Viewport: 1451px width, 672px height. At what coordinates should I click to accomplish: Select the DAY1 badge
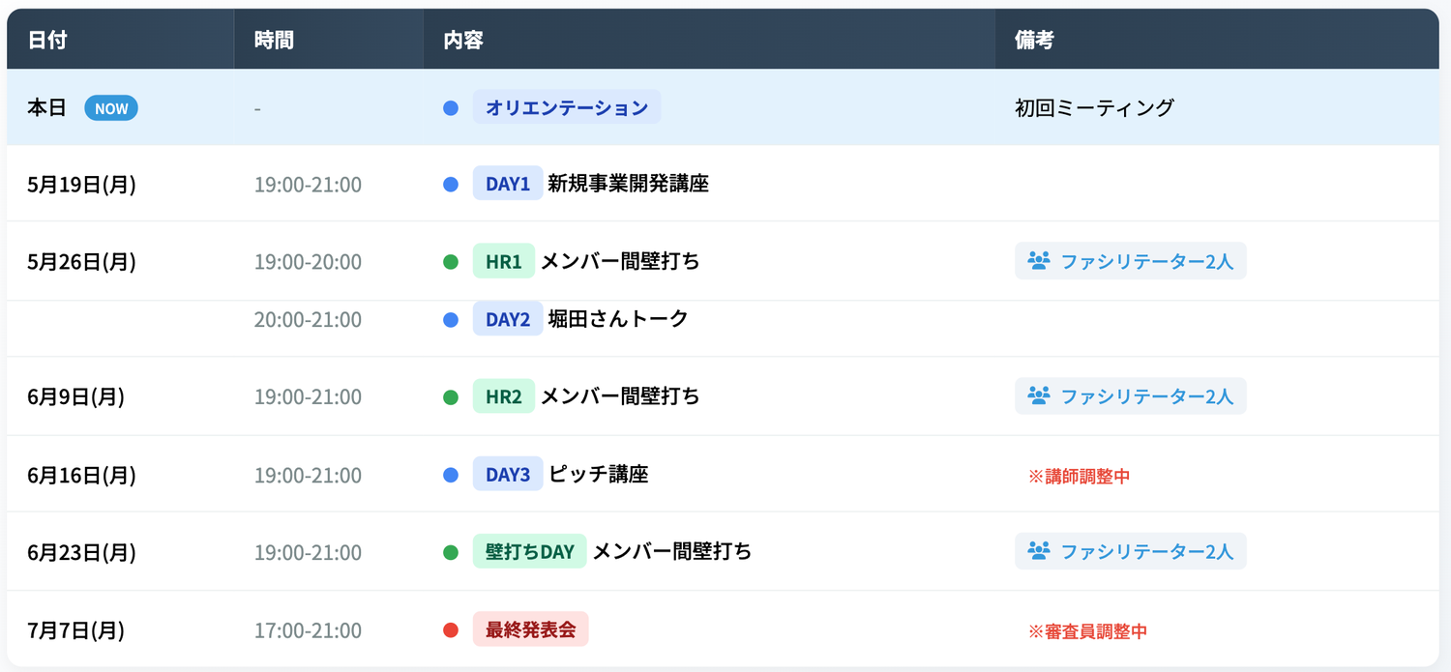[x=508, y=184]
